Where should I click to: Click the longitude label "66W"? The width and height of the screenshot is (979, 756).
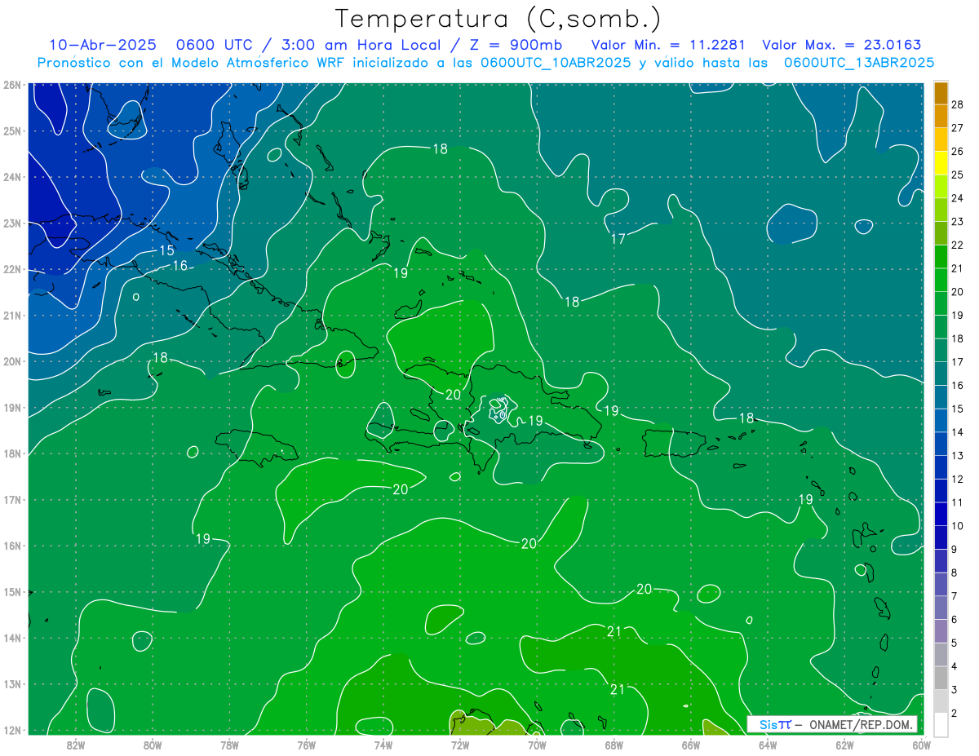click(x=691, y=745)
